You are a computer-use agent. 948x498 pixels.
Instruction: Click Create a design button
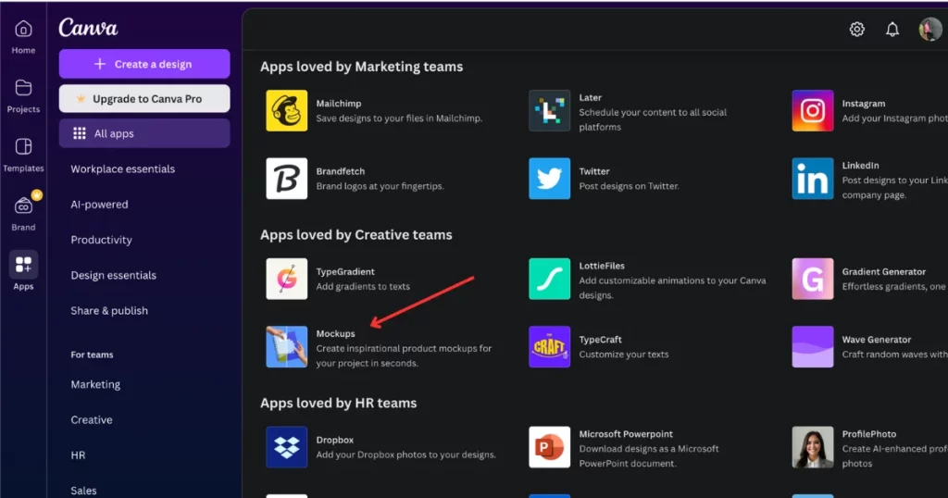(144, 64)
